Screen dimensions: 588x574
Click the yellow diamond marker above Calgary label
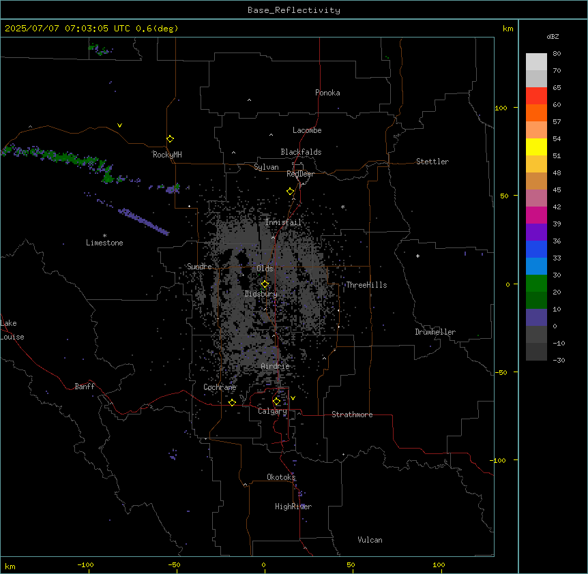tap(276, 402)
